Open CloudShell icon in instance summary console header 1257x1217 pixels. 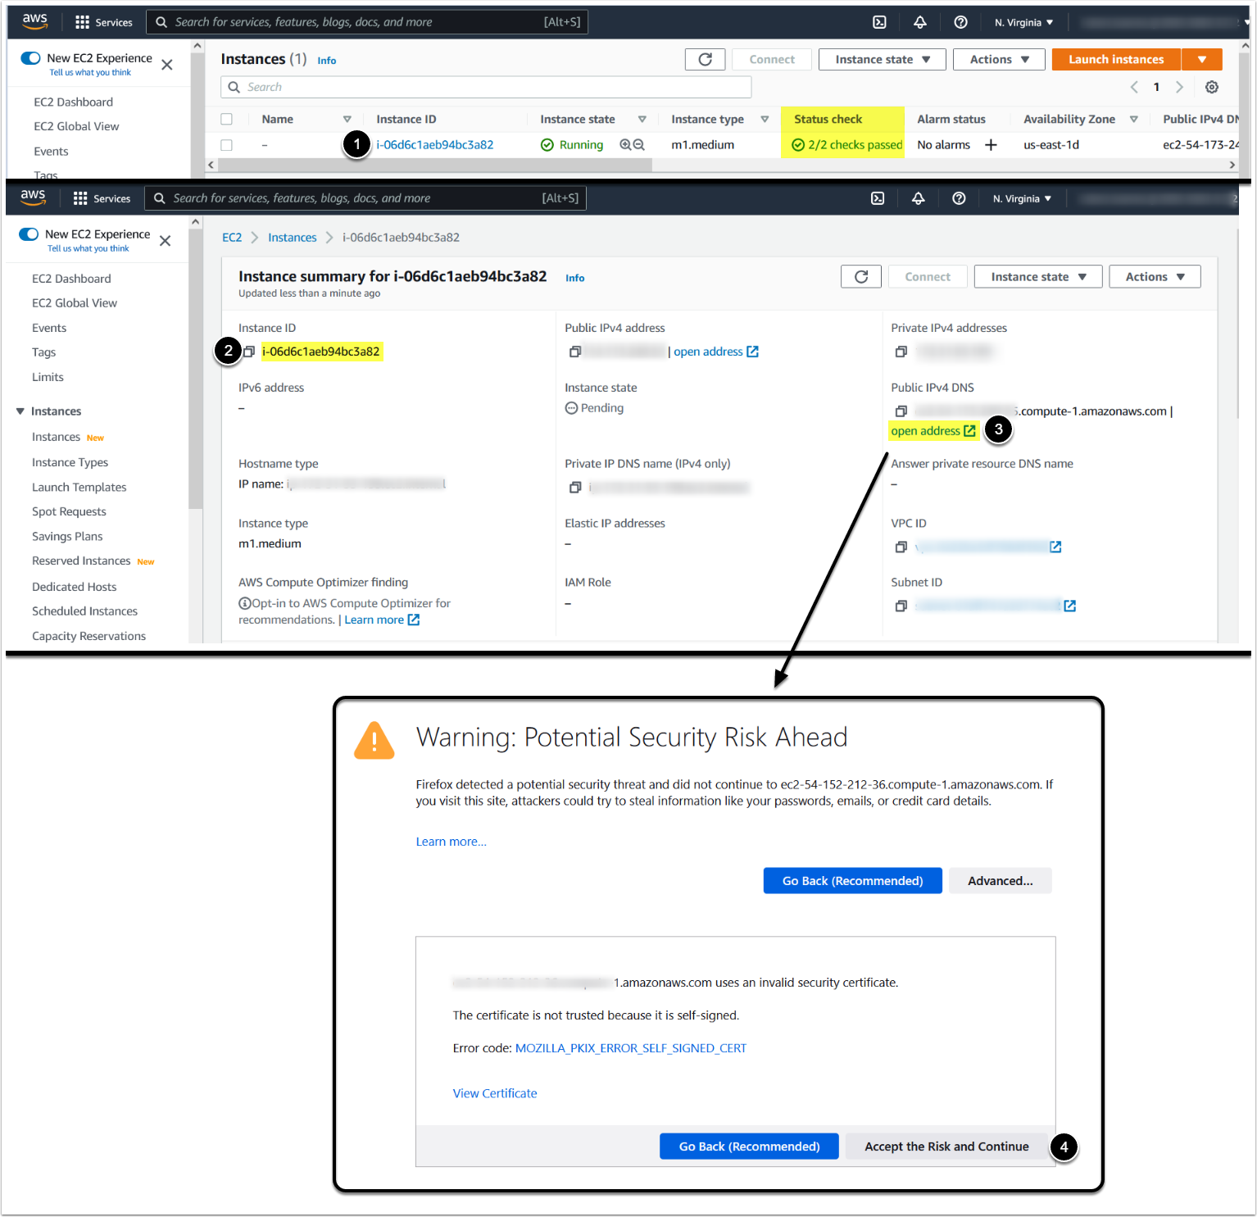[878, 198]
